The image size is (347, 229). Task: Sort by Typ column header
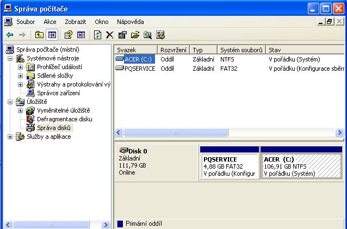point(203,50)
